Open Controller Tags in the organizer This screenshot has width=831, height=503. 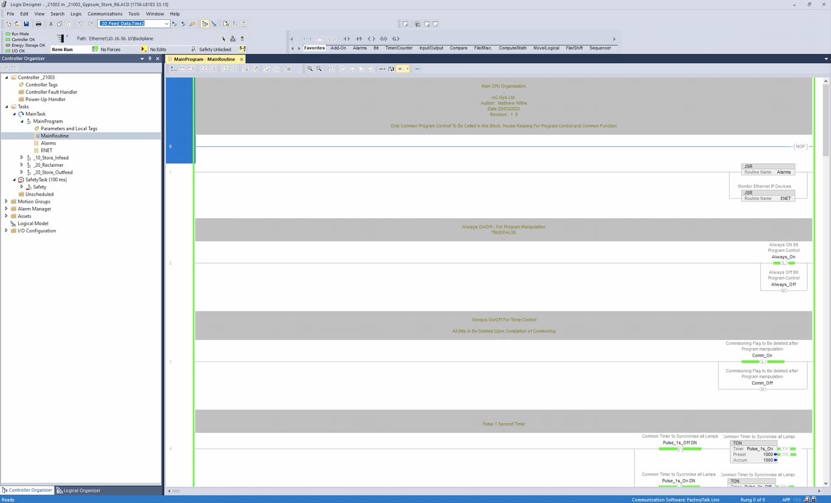[41, 85]
